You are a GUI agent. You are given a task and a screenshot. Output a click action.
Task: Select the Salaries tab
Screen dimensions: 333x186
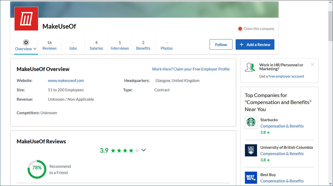tap(96, 46)
